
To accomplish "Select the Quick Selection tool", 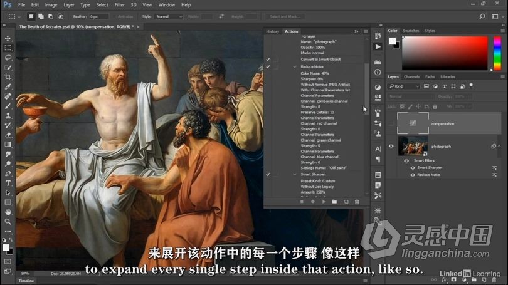I will tap(8, 67).
